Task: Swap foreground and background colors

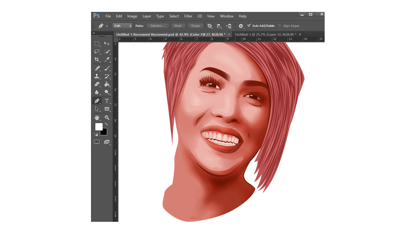Action: (106, 124)
